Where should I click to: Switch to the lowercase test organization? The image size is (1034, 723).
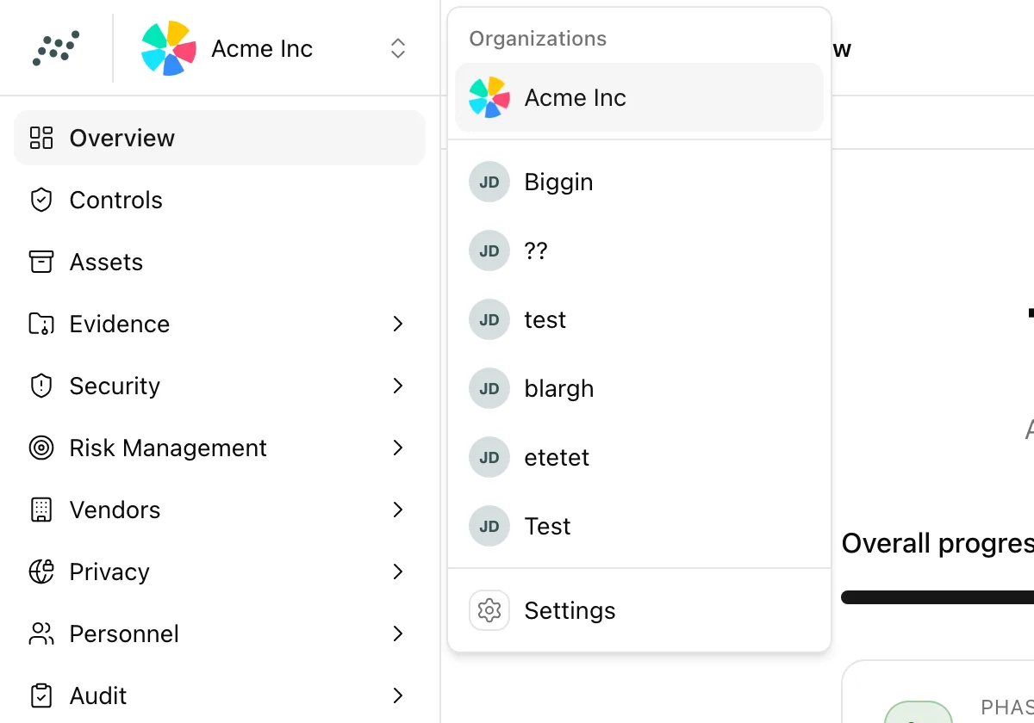(x=639, y=319)
